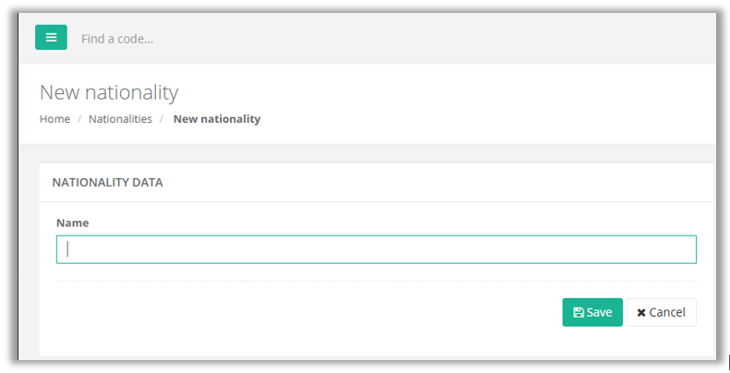Save the new nationality
The height and width of the screenshot is (373, 730).
point(592,312)
